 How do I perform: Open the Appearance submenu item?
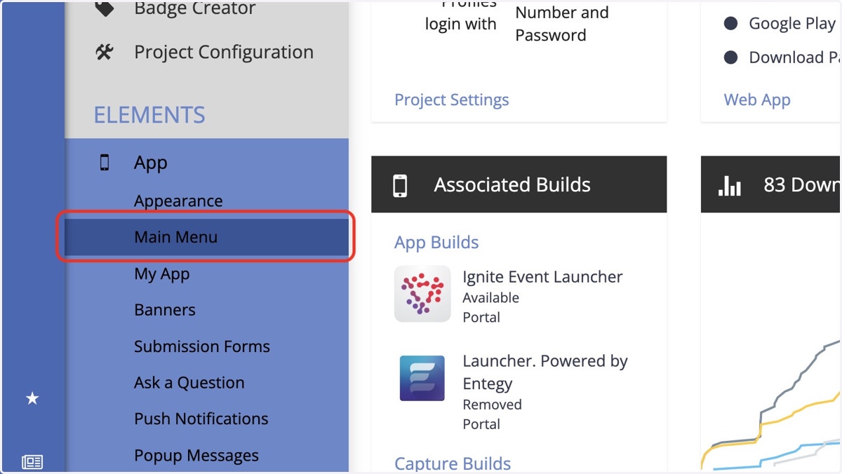[x=178, y=201]
